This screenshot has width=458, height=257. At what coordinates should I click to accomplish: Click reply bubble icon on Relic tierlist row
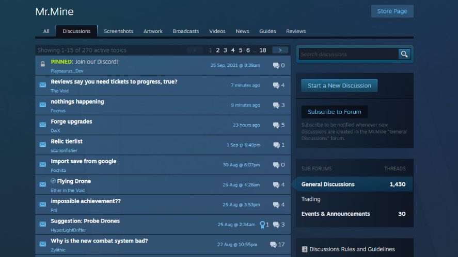[x=276, y=145]
